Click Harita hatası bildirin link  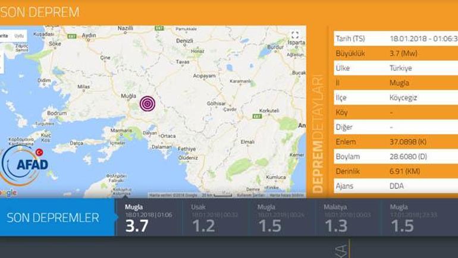(288, 195)
